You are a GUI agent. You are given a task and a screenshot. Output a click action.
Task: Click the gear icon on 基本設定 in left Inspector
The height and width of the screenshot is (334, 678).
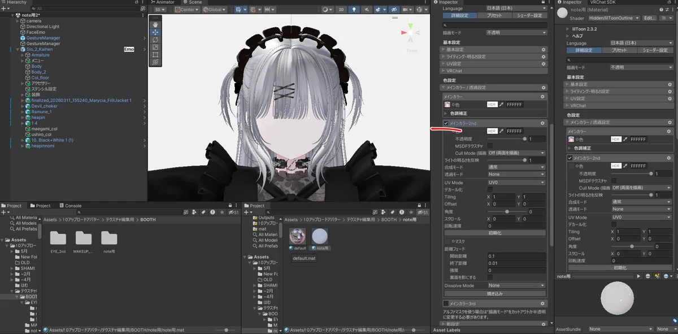(543, 49)
